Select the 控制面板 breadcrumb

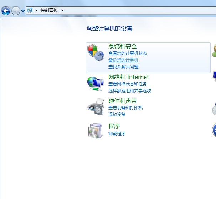[x=49, y=10]
